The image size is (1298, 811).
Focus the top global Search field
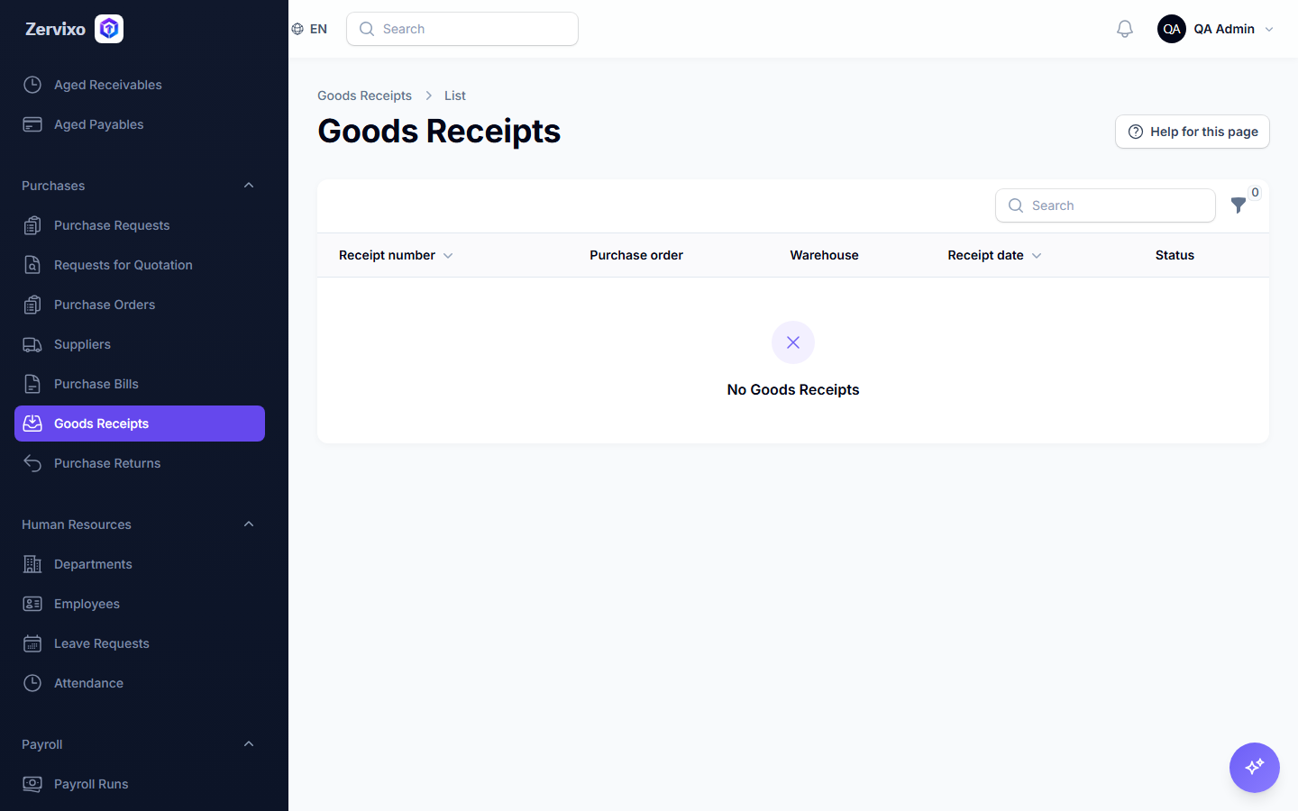pos(462,29)
